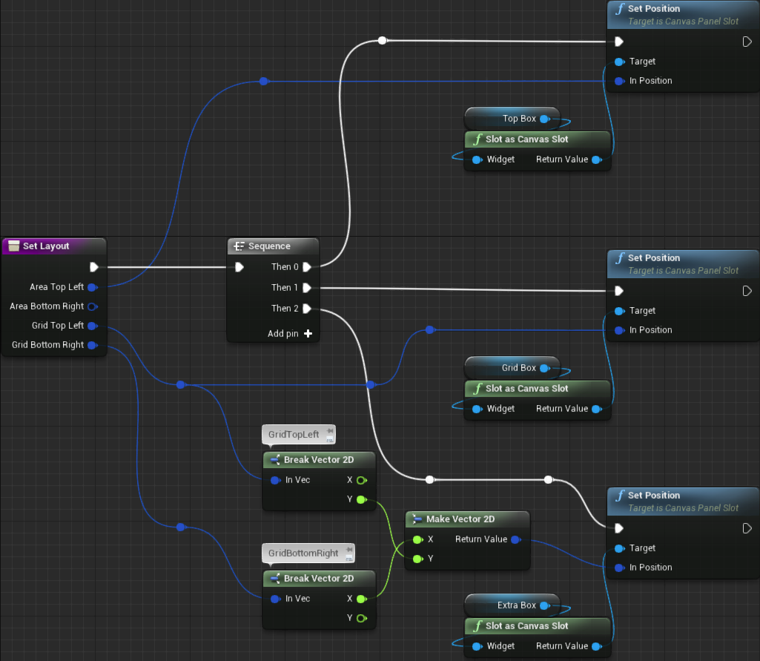This screenshot has width=760, height=661.
Task: Click Widget input pin under Extra Box
Action: [478, 646]
